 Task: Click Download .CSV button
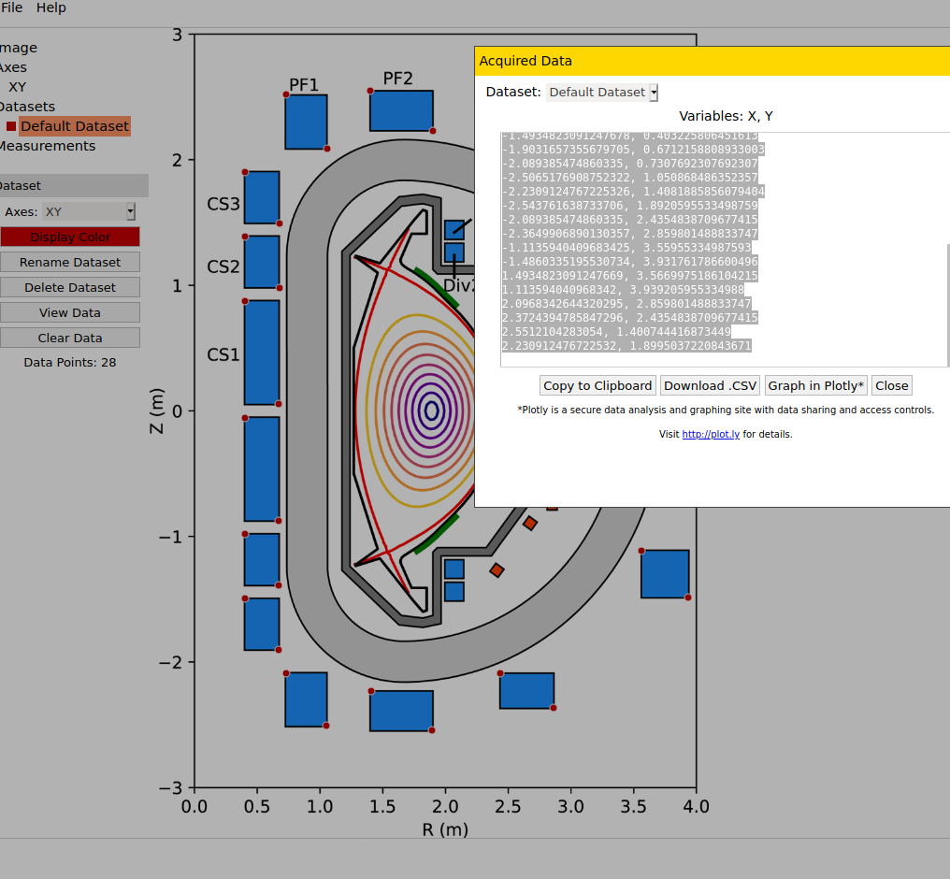[710, 386]
